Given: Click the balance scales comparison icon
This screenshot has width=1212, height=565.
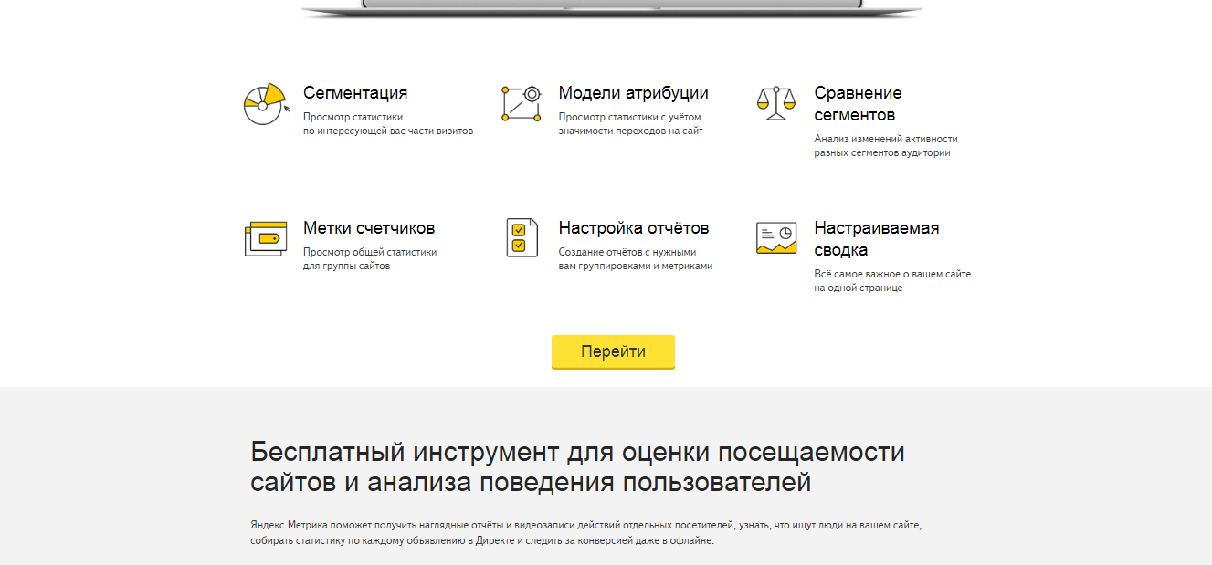Looking at the screenshot, I should [775, 103].
